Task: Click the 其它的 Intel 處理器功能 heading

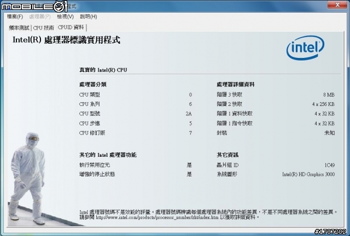Action: click(x=108, y=155)
